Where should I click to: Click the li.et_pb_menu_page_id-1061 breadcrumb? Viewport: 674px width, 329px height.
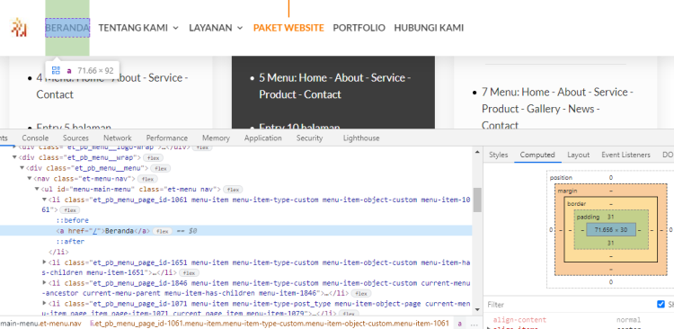[269, 324]
